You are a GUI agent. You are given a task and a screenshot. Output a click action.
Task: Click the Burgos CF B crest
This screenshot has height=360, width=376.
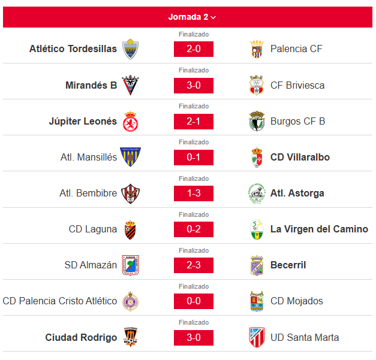pos(257,121)
